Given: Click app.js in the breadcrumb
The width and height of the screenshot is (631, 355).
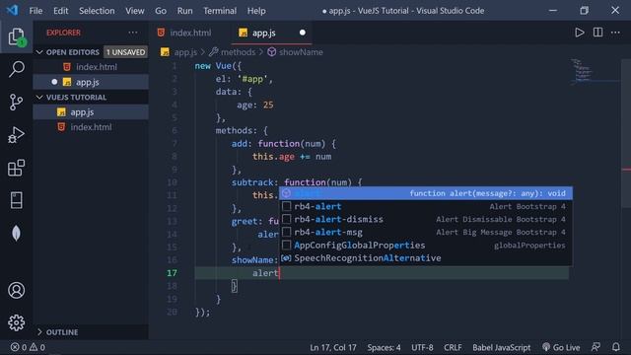Looking at the screenshot, I should point(185,52).
